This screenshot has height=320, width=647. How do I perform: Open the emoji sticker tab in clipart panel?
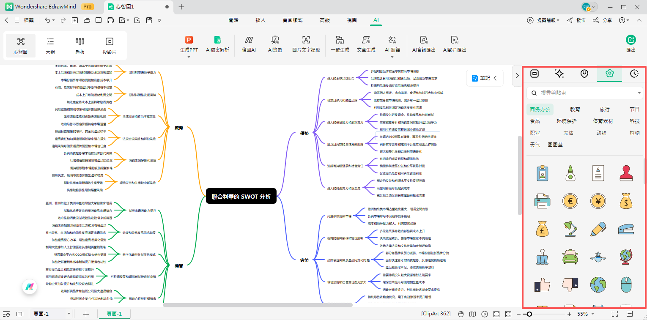(584, 74)
